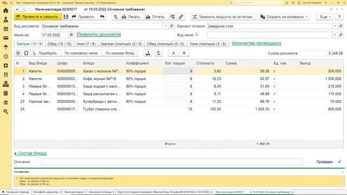Open the beach umbrella section in the sidebar
This screenshot has height=195, width=347.
click(6, 47)
